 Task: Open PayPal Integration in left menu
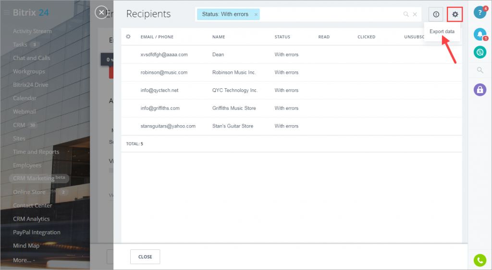click(37, 233)
